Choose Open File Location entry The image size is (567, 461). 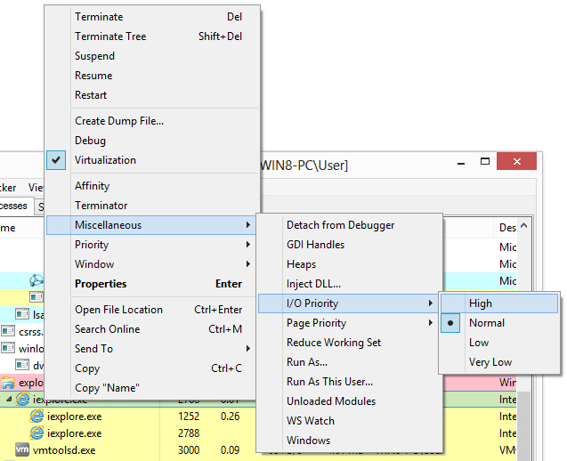pos(151,310)
